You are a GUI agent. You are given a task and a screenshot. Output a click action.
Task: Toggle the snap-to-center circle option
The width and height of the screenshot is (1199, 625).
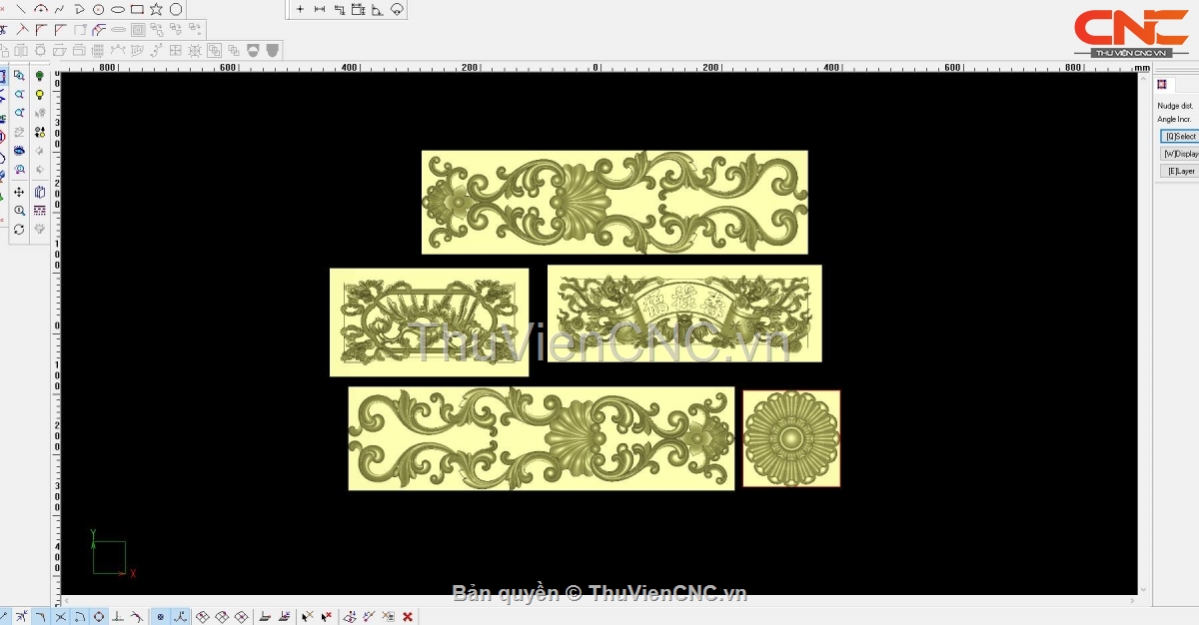(x=99, y=617)
